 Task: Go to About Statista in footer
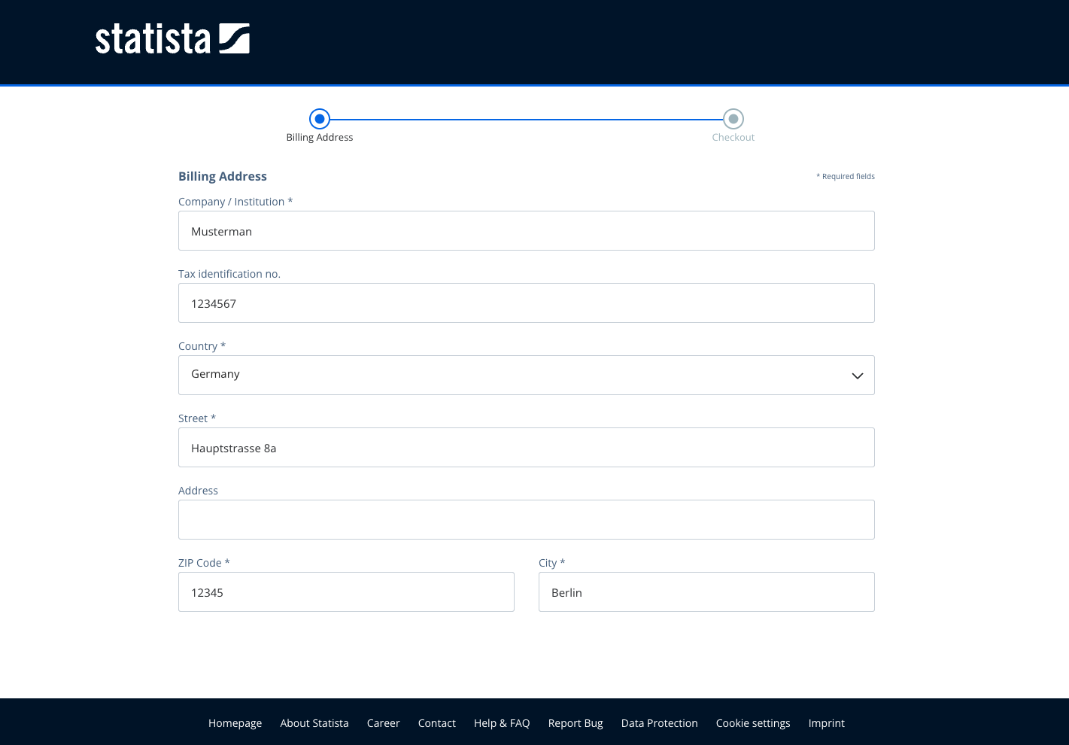click(x=314, y=723)
